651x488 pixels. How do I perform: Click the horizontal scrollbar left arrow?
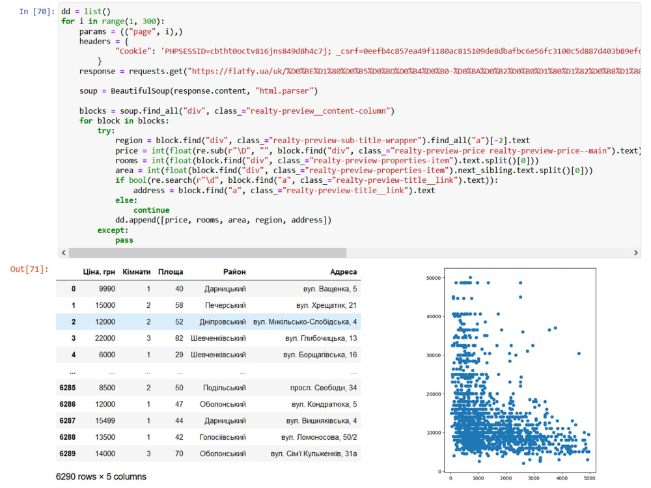64,252
